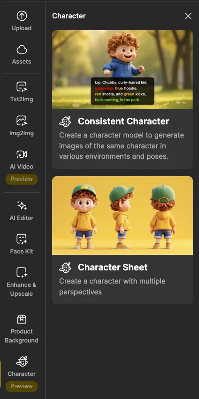
Task: Choose the Character Sheet title
Action: click(x=113, y=267)
